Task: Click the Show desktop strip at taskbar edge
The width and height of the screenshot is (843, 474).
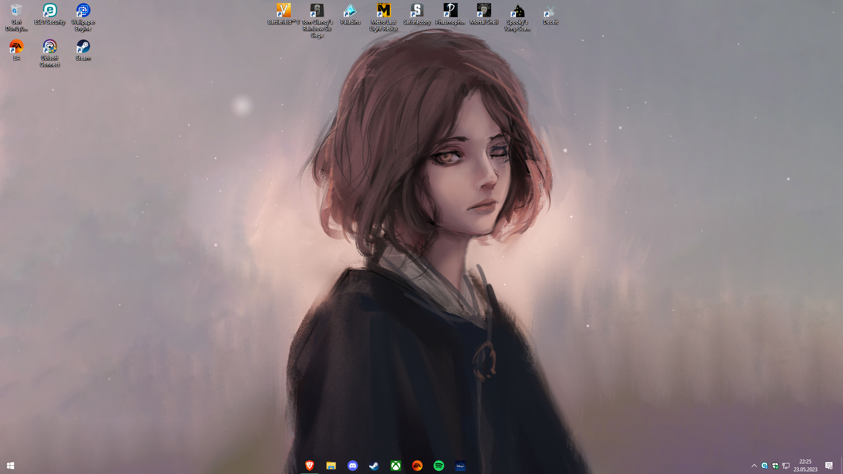Action: (x=841, y=466)
